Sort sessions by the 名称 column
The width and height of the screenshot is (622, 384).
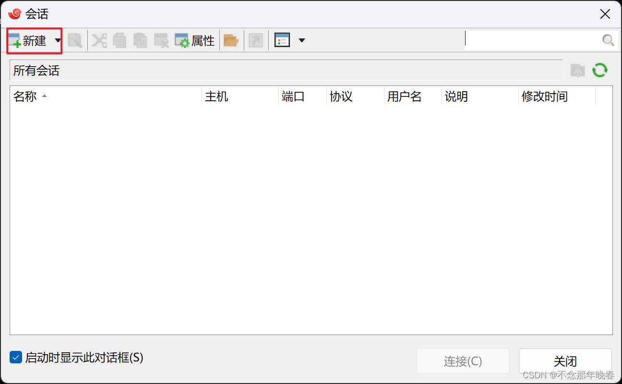(x=106, y=96)
